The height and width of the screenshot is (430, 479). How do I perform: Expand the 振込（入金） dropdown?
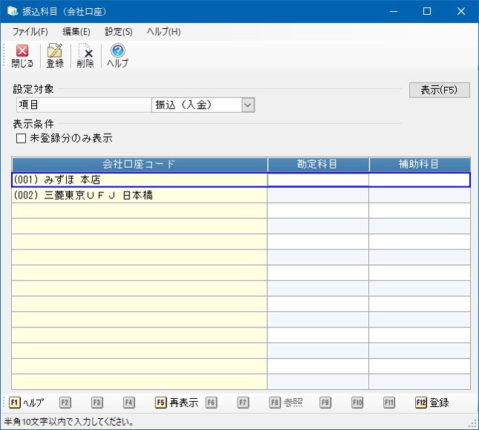click(x=248, y=105)
